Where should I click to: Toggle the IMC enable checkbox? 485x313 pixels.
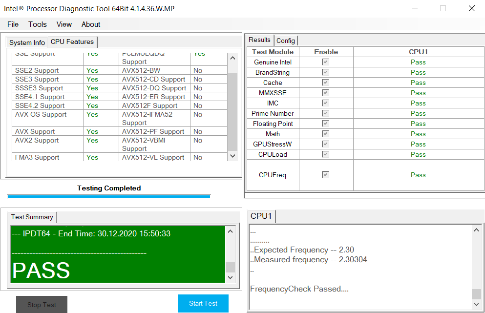(x=325, y=103)
